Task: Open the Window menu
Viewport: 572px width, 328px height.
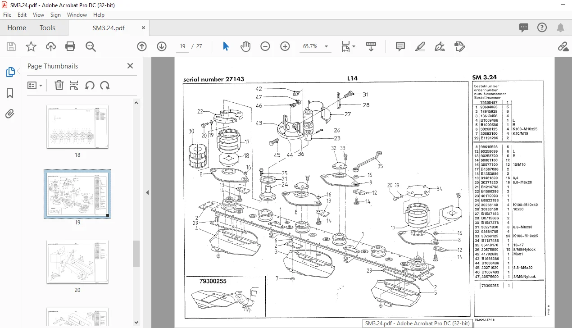Action: (x=77, y=15)
